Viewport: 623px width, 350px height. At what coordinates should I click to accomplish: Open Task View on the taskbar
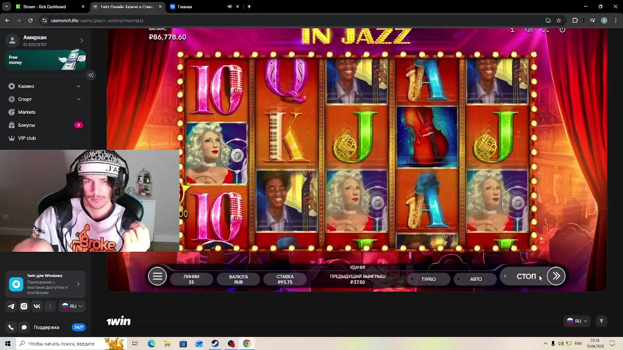coord(135,344)
